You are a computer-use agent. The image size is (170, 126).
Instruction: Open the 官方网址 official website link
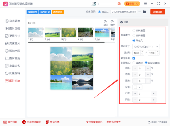point(10,122)
